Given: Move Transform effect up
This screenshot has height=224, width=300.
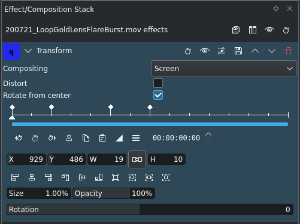Looking at the screenshot, I should (x=255, y=51).
